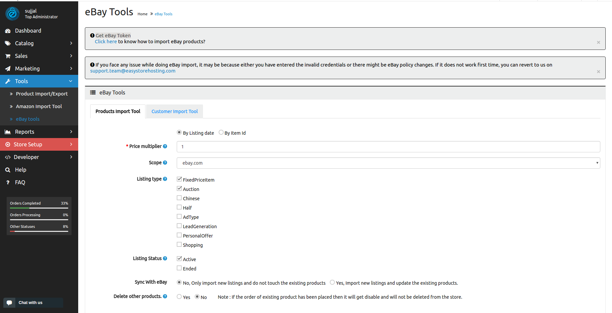The image size is (612, 313).
Task: Click the import issue alert info icon
Action: tap(93, 65)
